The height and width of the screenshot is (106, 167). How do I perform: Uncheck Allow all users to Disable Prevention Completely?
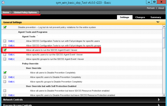5,72
